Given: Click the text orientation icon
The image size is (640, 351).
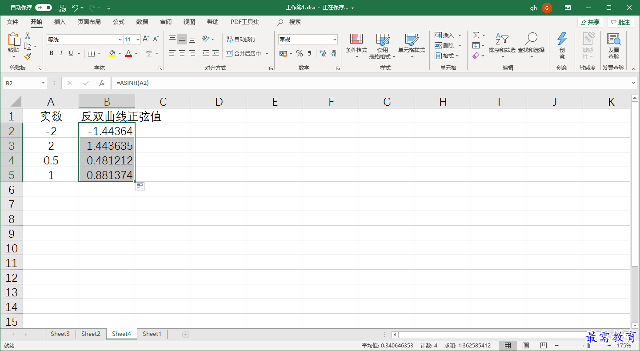Looking at the screenshot, I should click(x=205, y=39).
